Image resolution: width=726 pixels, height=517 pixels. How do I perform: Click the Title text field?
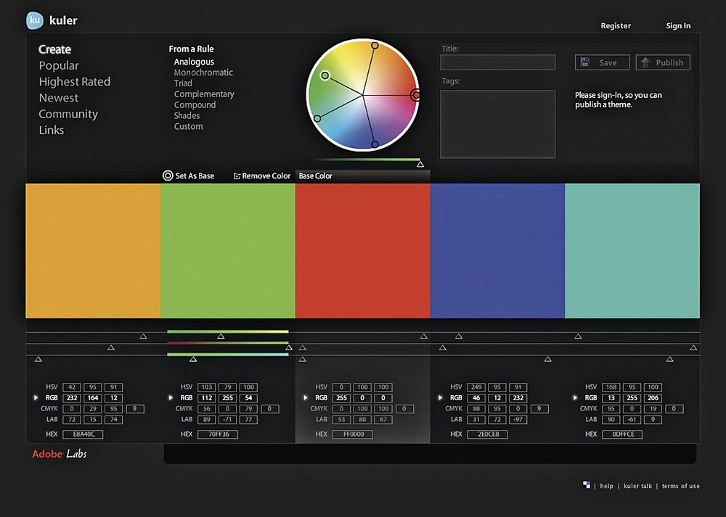pos(497,62)
